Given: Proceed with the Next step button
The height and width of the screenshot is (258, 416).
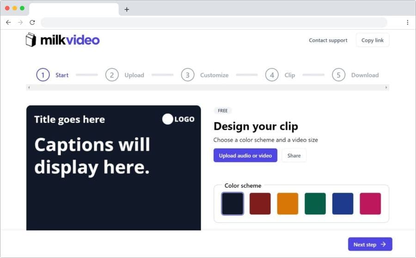Looking at the screenshot, I should (370, 244).
